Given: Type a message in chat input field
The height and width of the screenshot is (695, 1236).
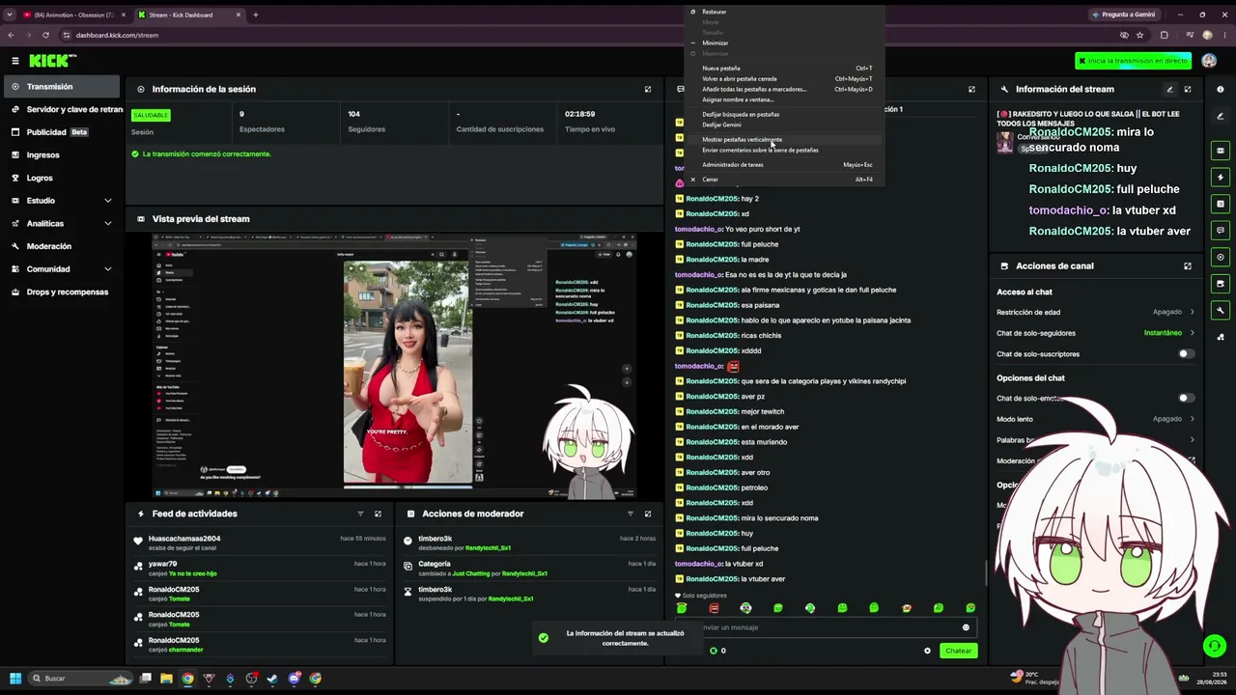Looking at the screenshot, I should [826, 627].
